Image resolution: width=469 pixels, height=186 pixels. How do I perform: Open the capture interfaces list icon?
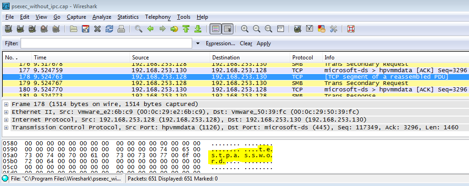(x=8, y=29)
